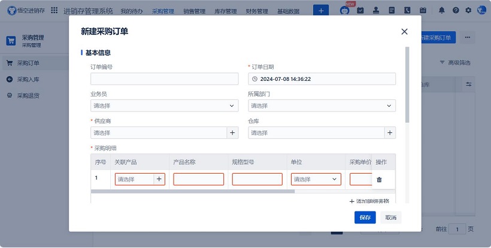Open 采购管理 top navigation tab
The image size is (491, 248).
163,11
